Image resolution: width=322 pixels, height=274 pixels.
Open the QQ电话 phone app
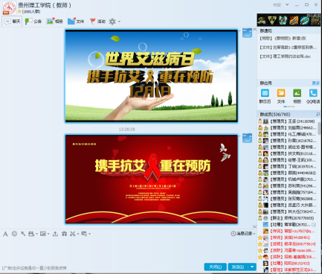(313, 96)
